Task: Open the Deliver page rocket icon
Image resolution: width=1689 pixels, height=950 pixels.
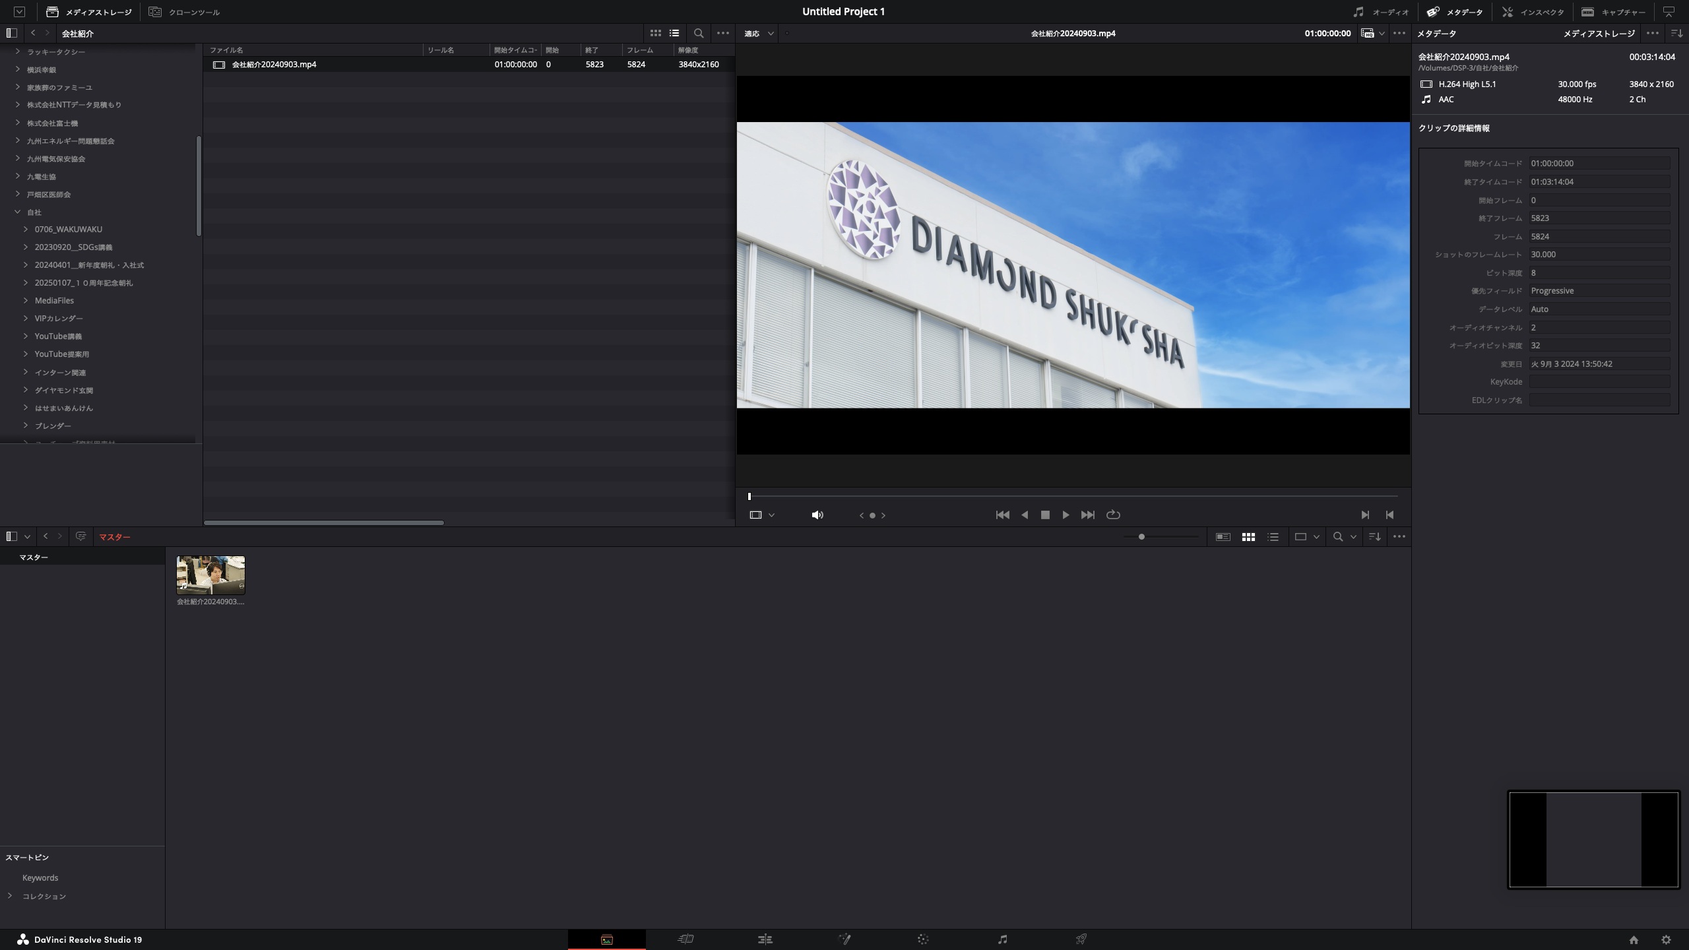Action: click(1081, 939)
